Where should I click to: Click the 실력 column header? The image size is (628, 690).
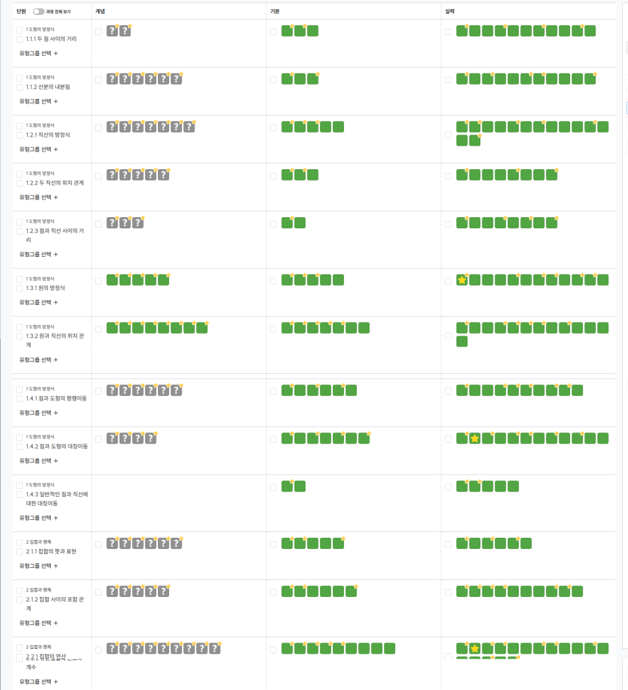point(450,12)
